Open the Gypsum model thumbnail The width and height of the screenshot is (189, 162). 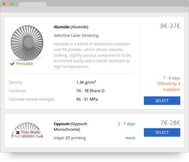click(27, 130)
